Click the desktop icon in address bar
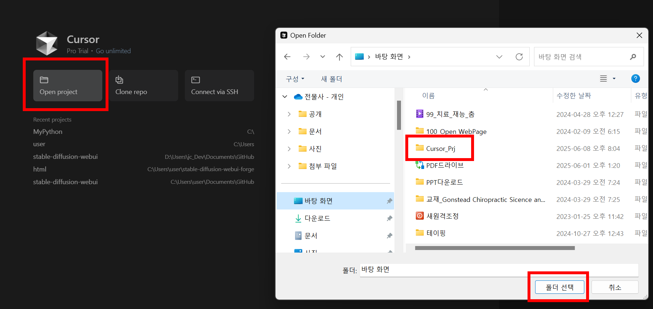The height and width of the screenshot is (309, 653). click(x=359, y=57)
